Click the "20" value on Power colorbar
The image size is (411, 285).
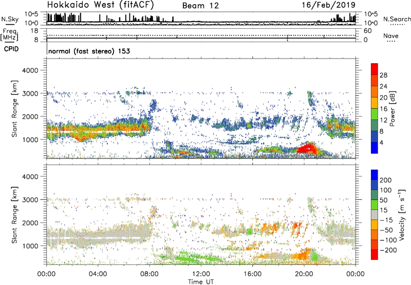pos(383,98)
